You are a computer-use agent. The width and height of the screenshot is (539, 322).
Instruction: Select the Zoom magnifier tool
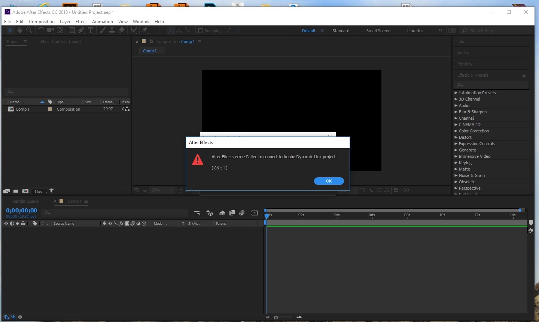click(x=29, y=30)
